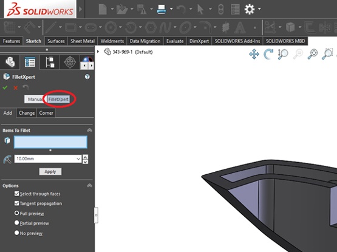Click the Zoom to Fit icon

coord(313,54)
